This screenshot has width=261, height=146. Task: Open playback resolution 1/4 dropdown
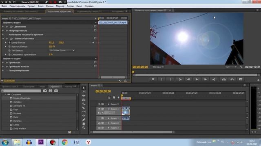(231, 67)
